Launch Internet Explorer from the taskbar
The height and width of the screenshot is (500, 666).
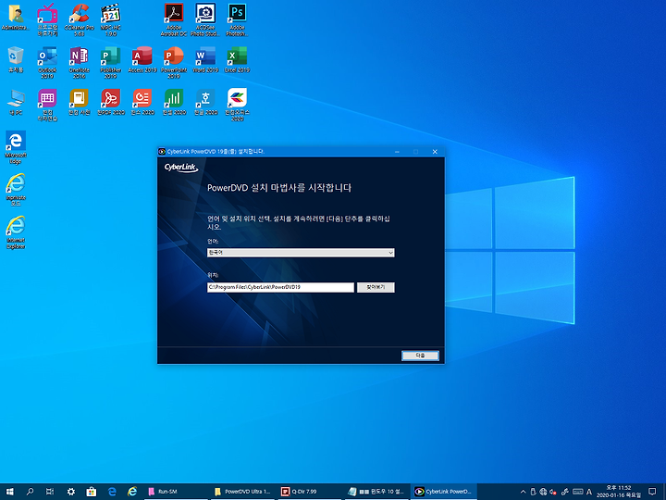point(132,492)
